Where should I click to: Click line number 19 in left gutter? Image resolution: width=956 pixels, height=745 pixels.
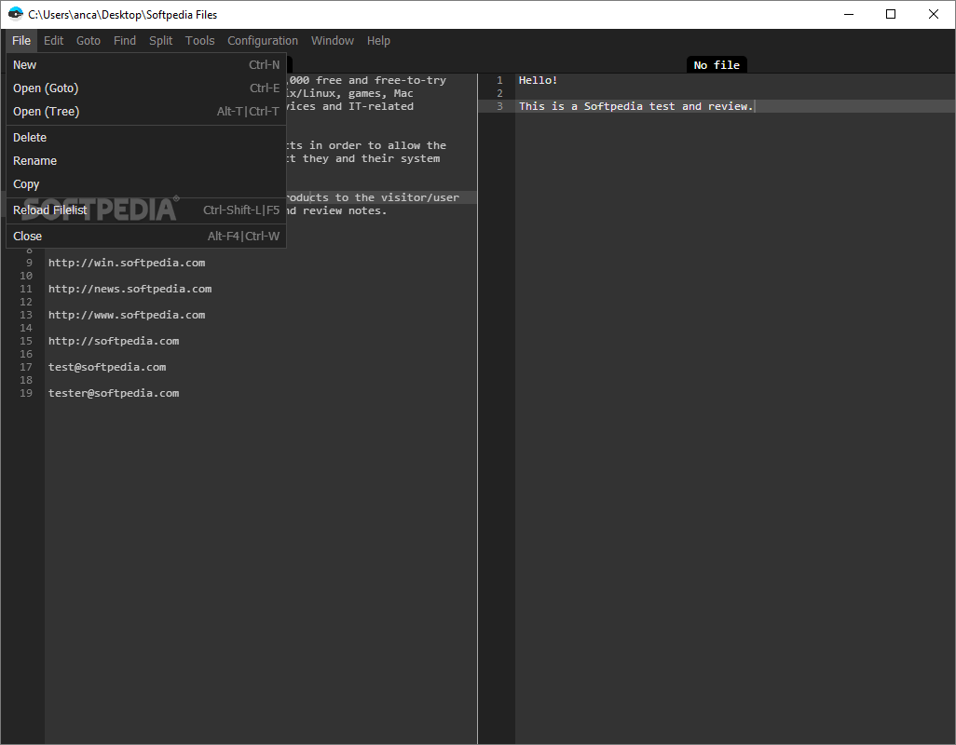26,393
